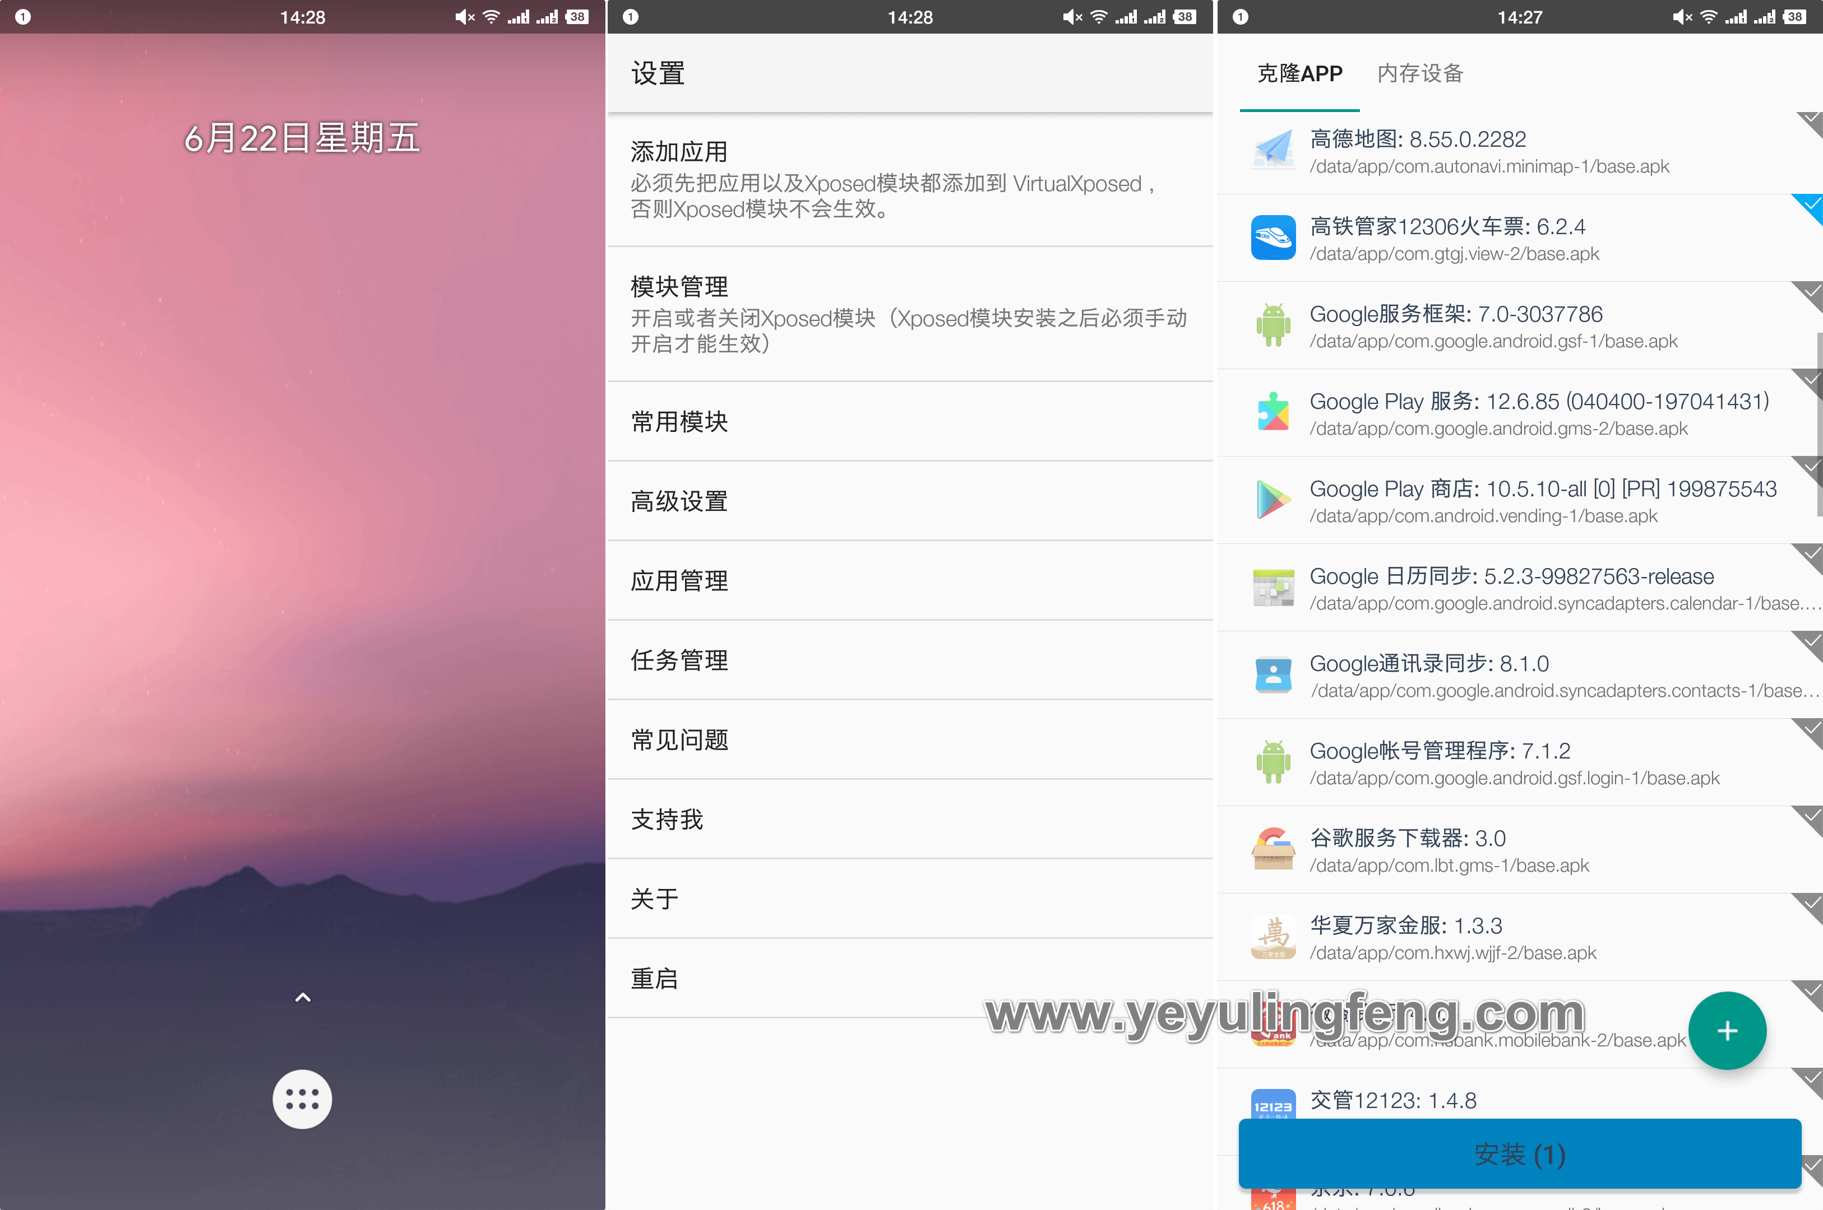Open 任务管理 settings entry
The height and width of the screenshot is (1210, 1823).
[910, 660]
